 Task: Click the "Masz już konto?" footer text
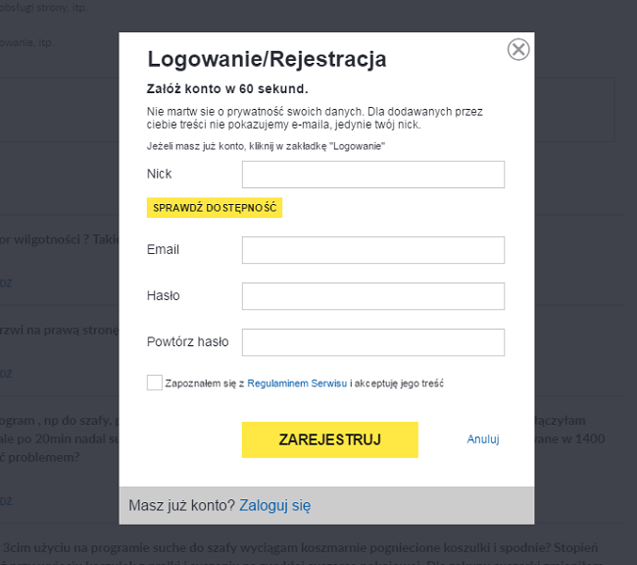pos(181,505)
